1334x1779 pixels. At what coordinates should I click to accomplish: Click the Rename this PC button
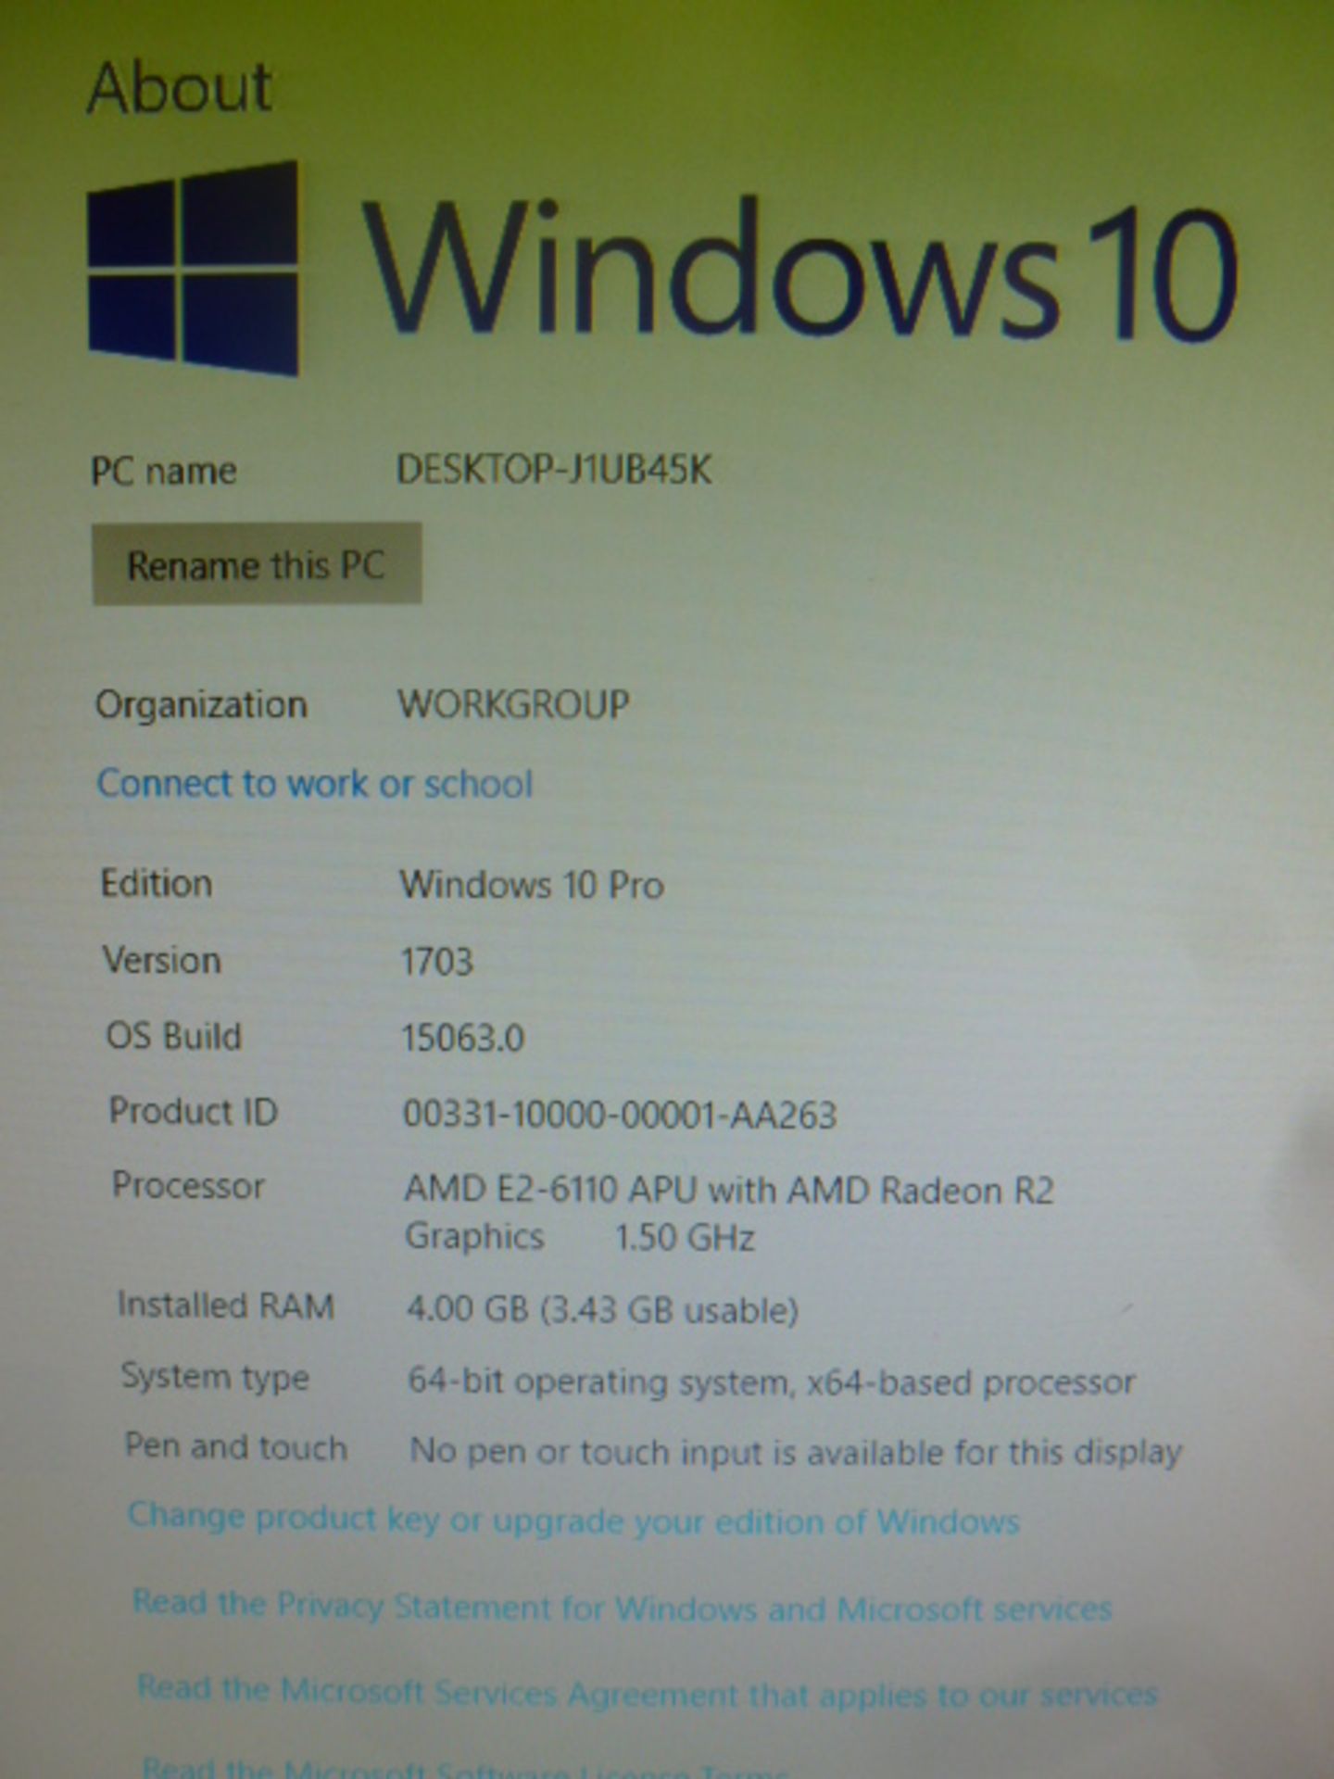point(257,563)
